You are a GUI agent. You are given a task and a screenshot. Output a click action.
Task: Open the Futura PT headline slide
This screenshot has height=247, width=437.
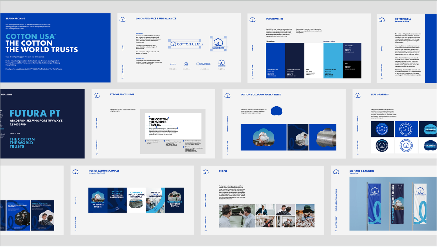click(x=43, y=124)
